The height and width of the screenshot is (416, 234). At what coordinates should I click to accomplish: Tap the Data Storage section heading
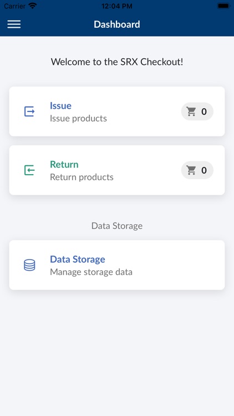pyautogui.click(x=117, y=226)
